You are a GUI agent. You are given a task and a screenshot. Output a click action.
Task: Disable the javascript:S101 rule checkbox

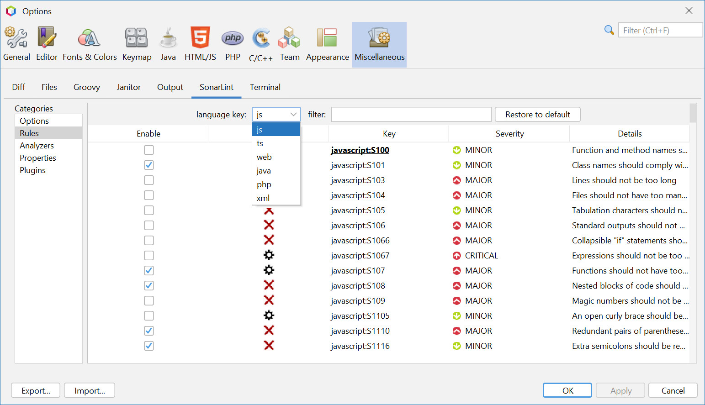pos(149,165)
